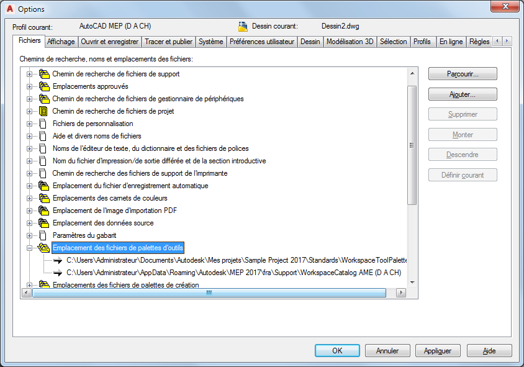Click tab strip right scroll arrow
The image size is (524, 367).
click(x=507, y=41)
